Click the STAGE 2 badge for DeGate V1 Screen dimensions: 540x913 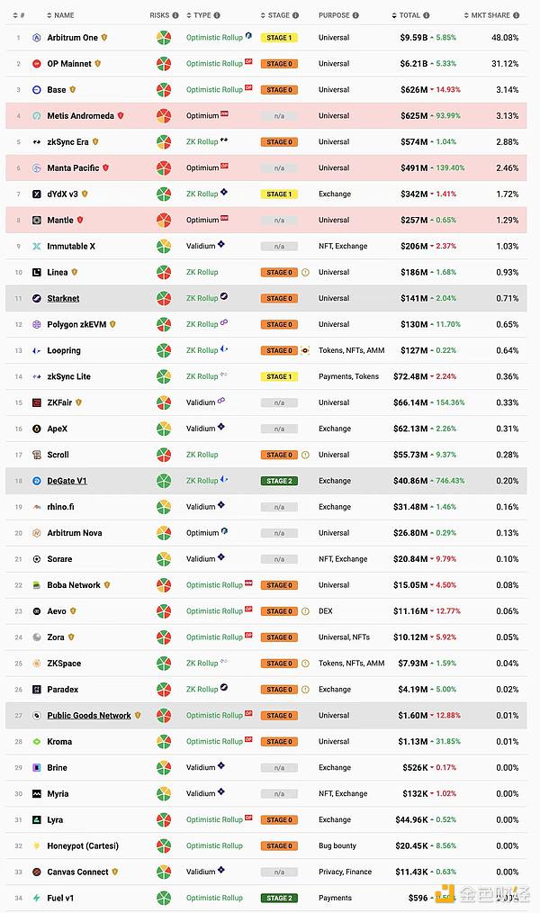(278, 482)
